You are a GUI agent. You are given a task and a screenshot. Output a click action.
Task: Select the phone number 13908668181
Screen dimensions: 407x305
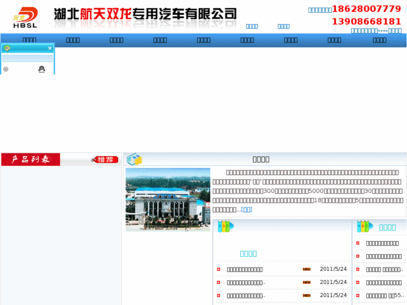pos(367,21)
